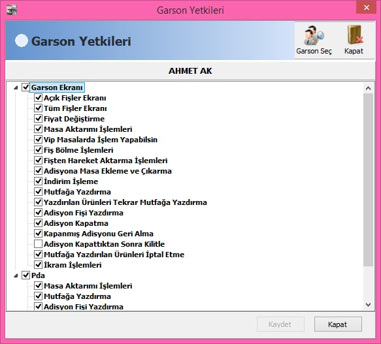Close the Garson Yetkileri window
This screenshot has width=381, height=344.
(x=367, y=8)
